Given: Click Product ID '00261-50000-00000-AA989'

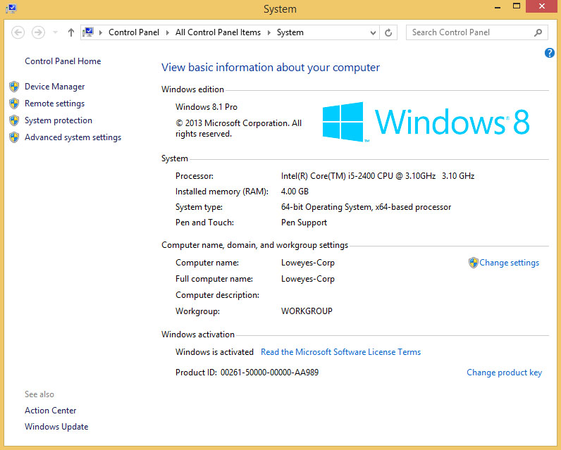Looking at the screenshot, I should click(269, 373).
